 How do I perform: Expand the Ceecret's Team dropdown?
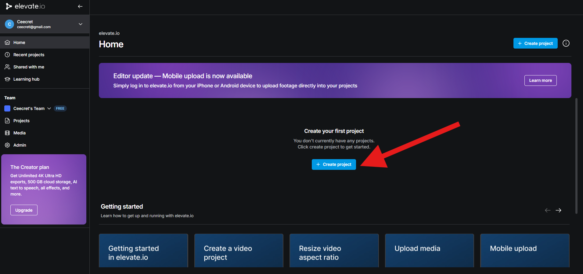point(49,108)
